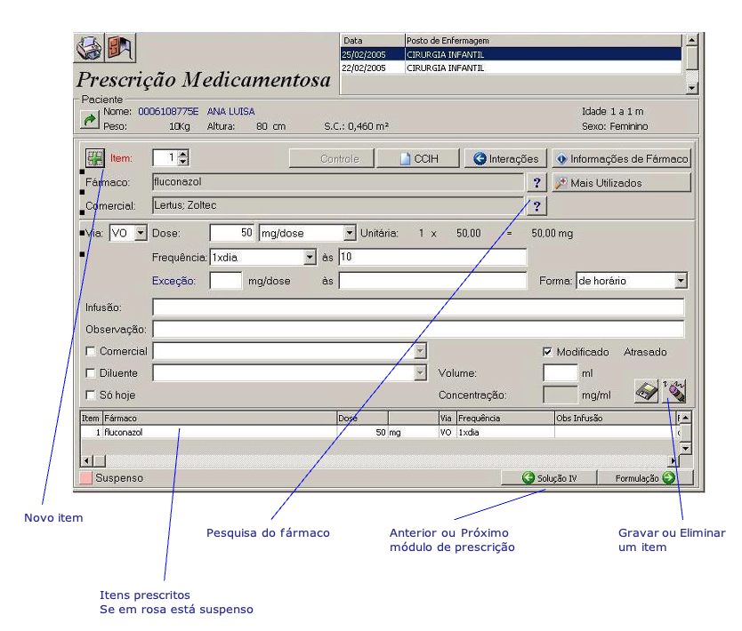Click the Obs Infusão column header
The image size is (742, 631).
[x=616, y=418]
